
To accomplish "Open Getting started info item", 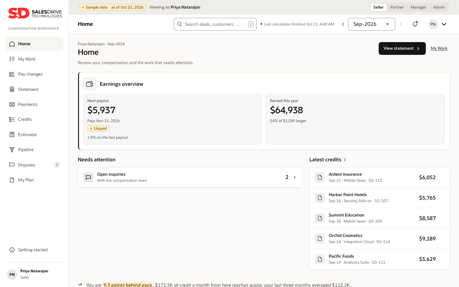I will [x=34, y=250].
